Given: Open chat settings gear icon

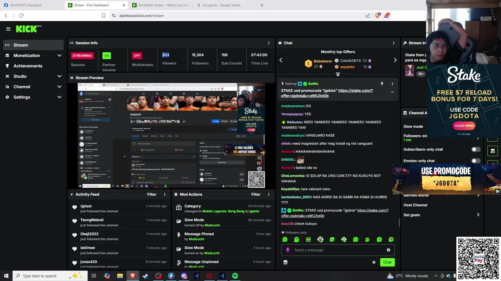Looking at the screenshot, I should click(374, 262).
